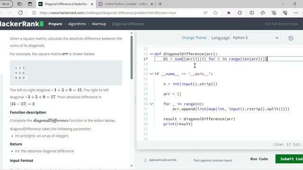
Task: Click the 'Input Format' heading
Action: pos(21,161)
